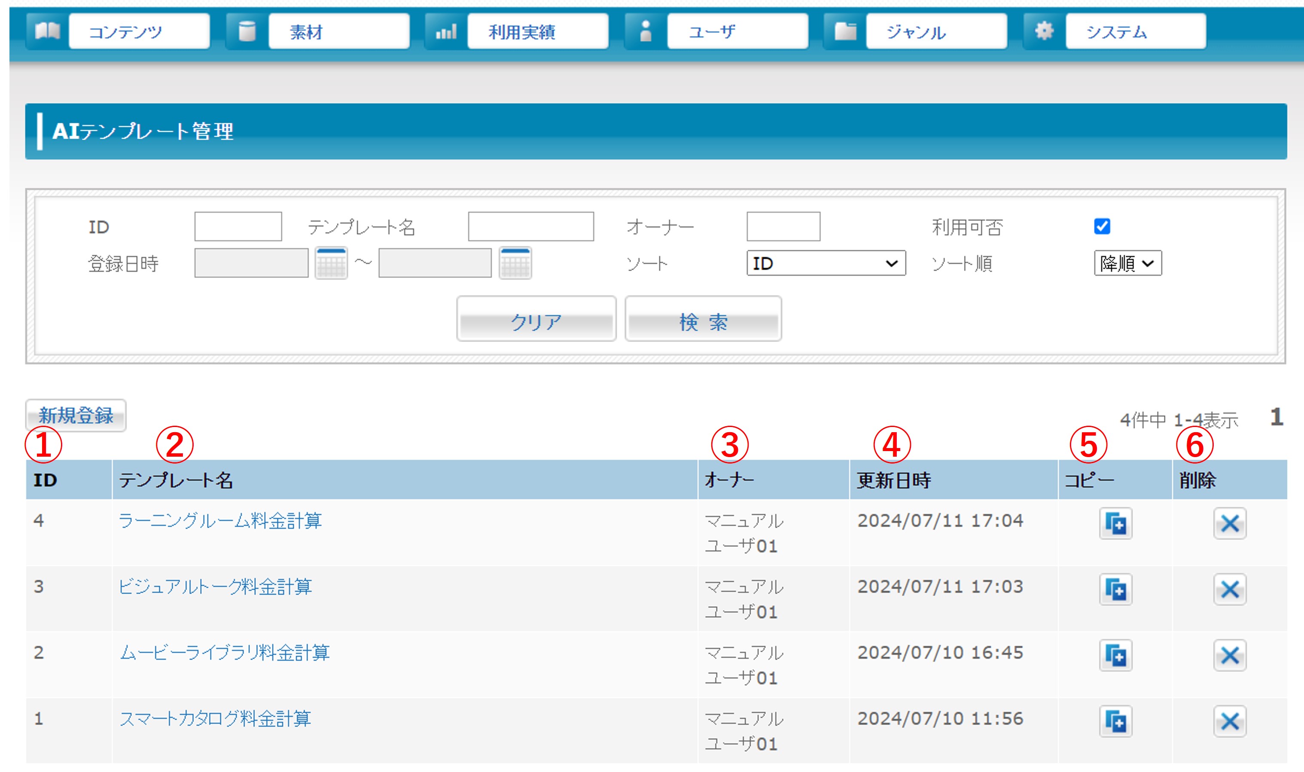This screenshot has height=772, width=1304.
Task: Open end date calendar picker
Action: 515,263
